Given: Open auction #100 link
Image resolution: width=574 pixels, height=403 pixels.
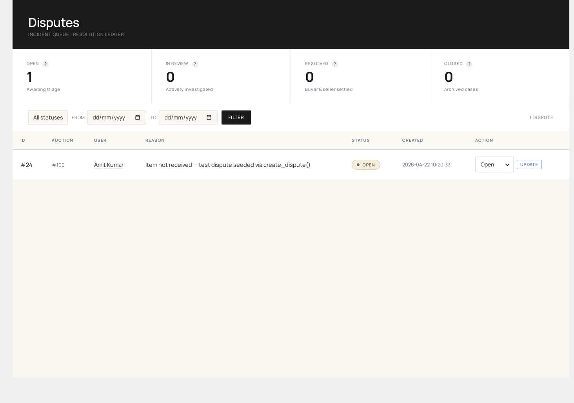Looking at the screenshot, I should 58,165.
